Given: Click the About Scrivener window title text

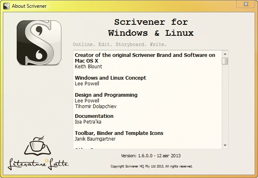Looking at the screenshot, I should 29,6.
